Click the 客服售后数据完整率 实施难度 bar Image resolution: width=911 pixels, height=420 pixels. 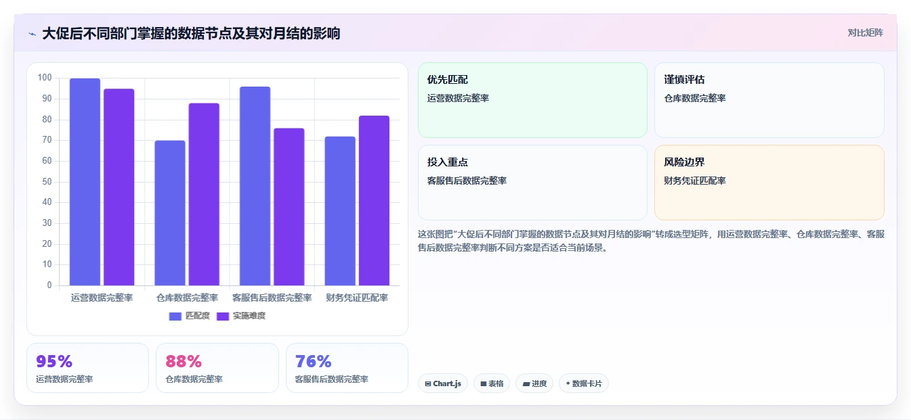[289, 207]
